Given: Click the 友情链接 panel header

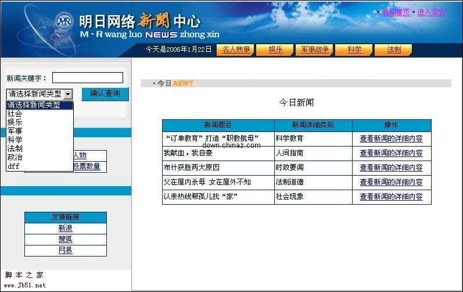Looking at the screenshot, I should (x=66, y=217).
